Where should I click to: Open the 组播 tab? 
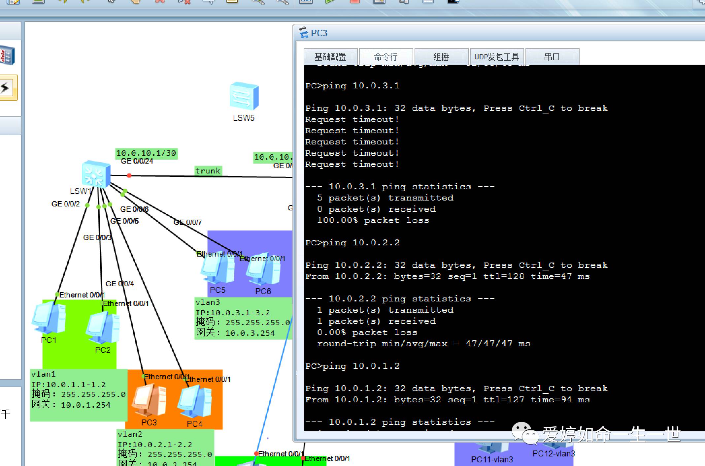pyautogui.click(x=441, y=57)
